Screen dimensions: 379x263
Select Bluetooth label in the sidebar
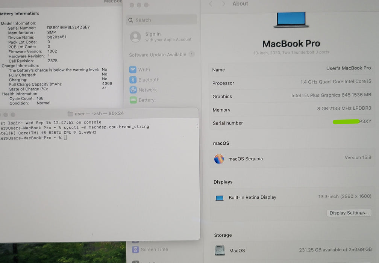(149, 80)
